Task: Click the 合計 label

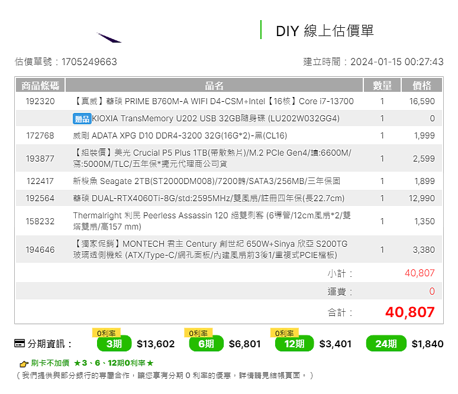Action: [x=340, y=312]
